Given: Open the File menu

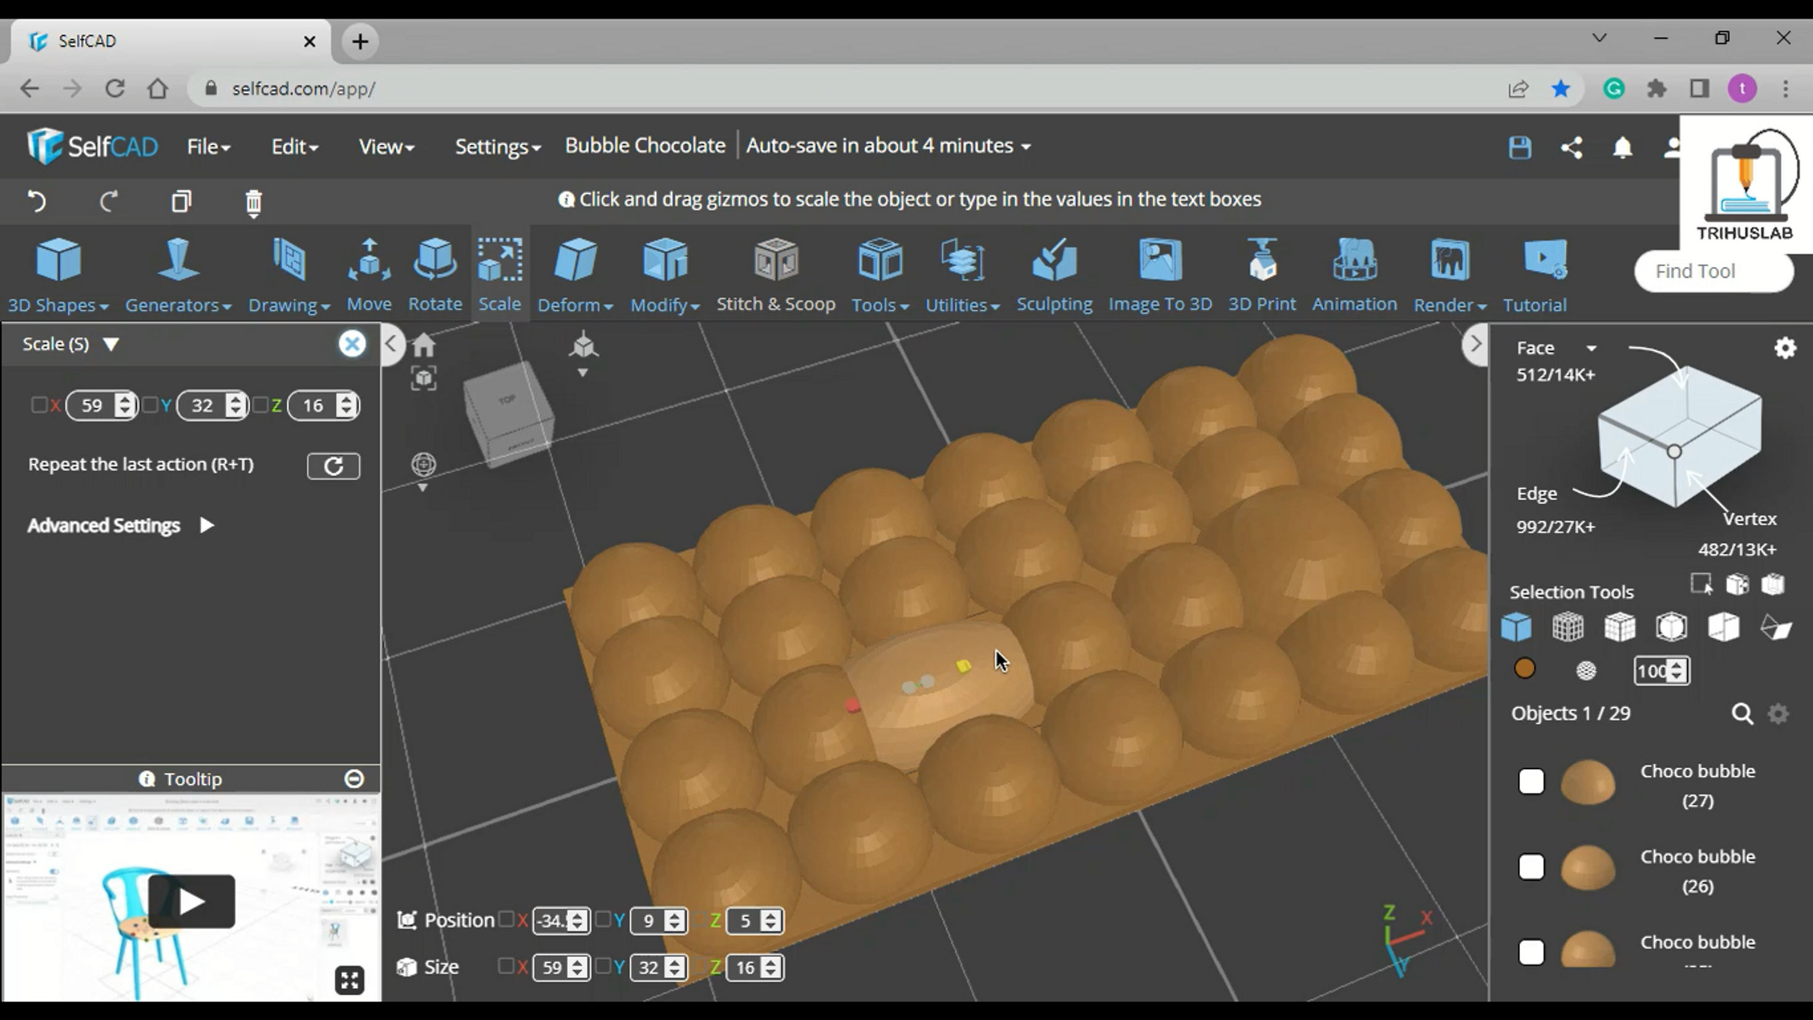Looking at the screenshot, I should [x=208, y=146].
